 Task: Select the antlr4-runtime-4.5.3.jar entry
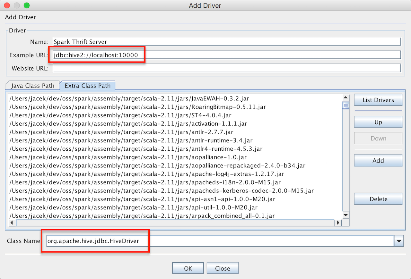pyautogui.click(x=136, y=149)
